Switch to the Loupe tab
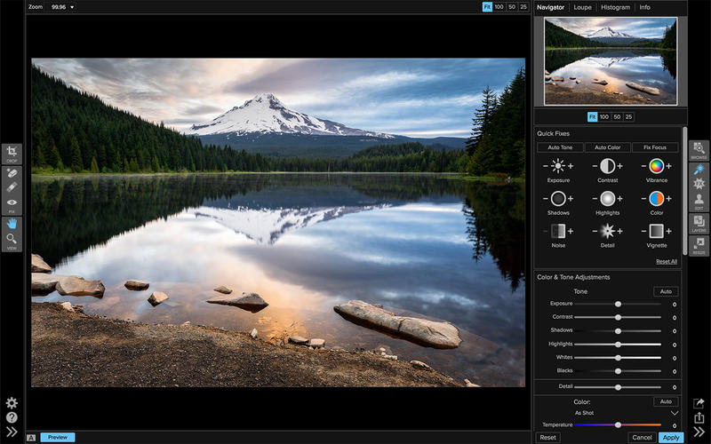 [x=582, y=7]
